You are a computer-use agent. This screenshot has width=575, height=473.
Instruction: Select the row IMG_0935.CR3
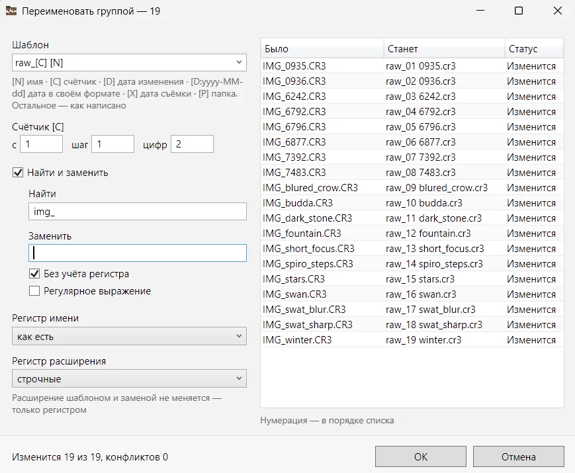click(x=412, y=66)
